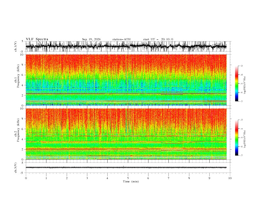Screen dimensions: 259x200
Task: Click the VLF Spectra title text
Action: pyautogui.click(x=37, y=39)
